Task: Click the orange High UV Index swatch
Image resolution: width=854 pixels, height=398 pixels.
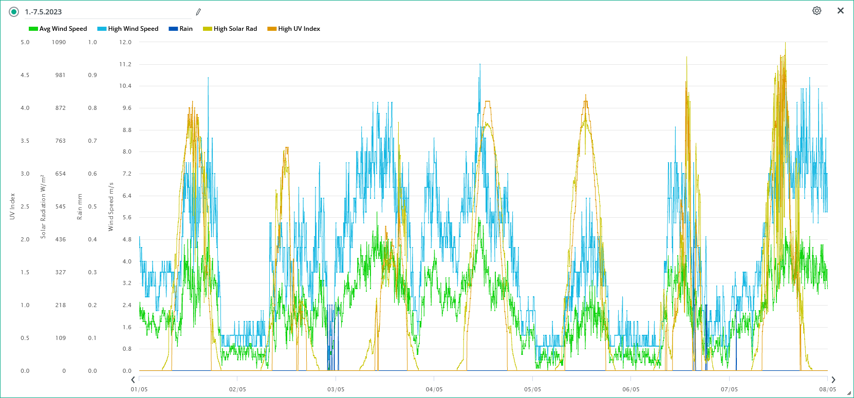Action: coord(272,29)
